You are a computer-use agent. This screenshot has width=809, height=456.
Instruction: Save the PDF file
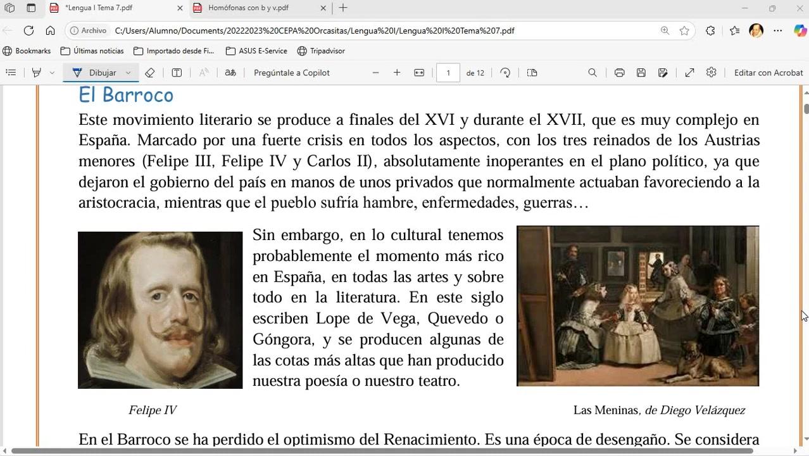641,73
